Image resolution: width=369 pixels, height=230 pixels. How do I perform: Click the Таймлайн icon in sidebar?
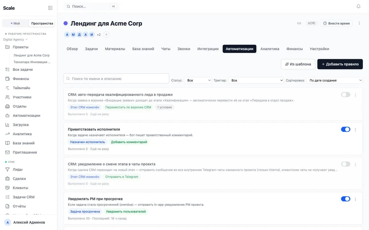coord(7,88)
